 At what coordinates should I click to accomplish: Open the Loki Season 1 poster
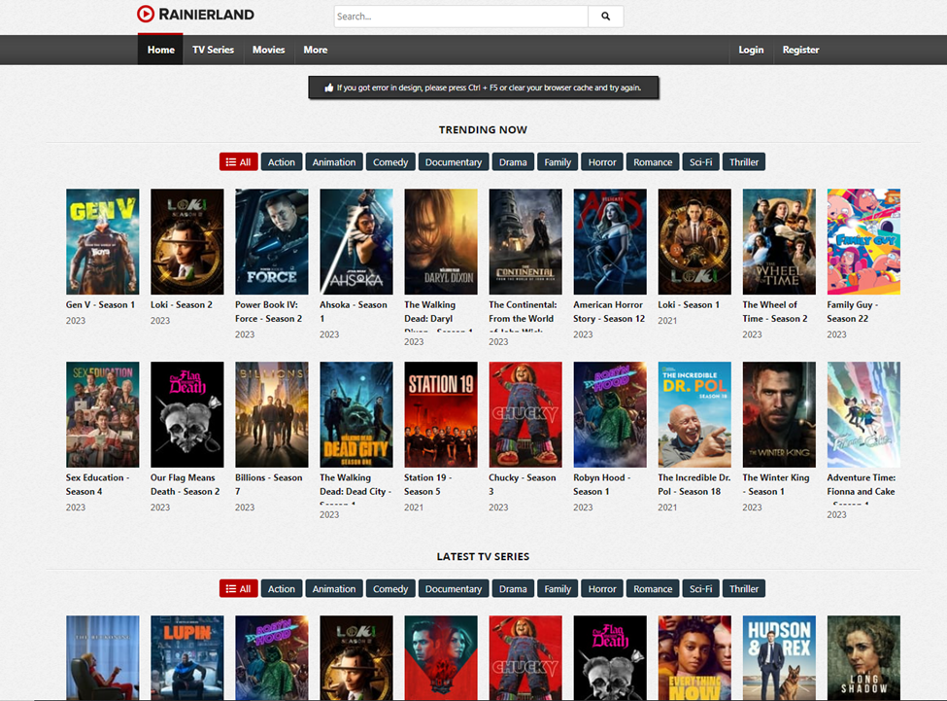(x=694, y=242)
